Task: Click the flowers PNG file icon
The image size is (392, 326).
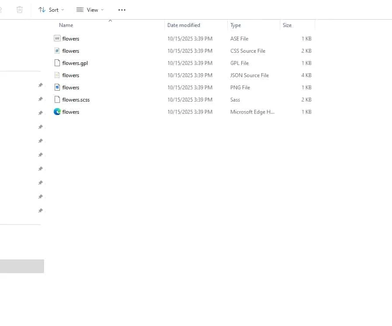Action: 57,87
